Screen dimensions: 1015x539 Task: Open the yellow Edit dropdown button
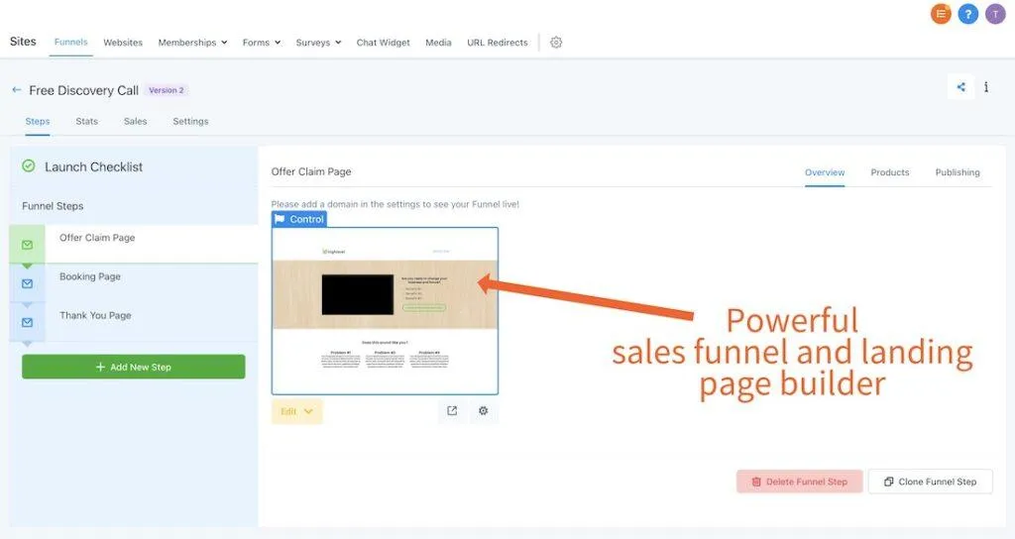pos(297,411)
